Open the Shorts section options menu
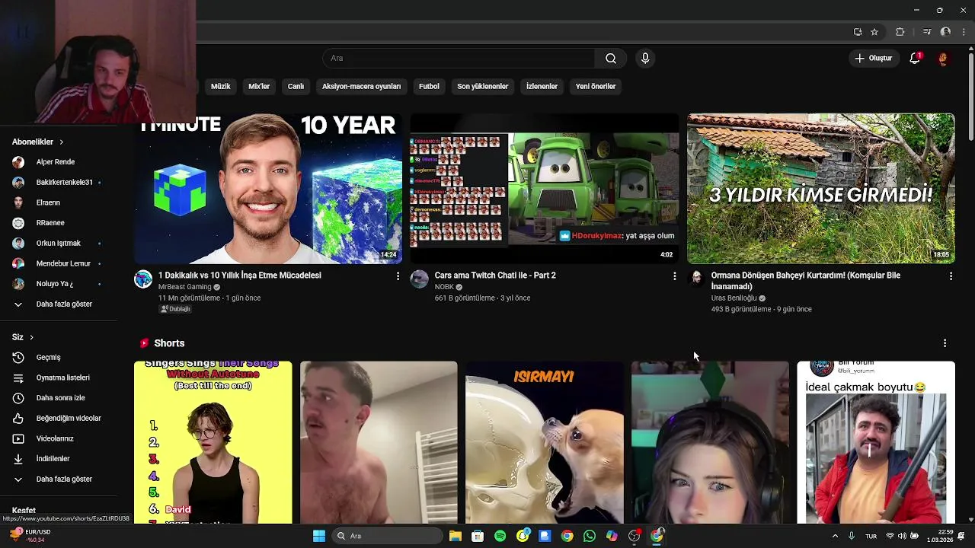This screenshot has height=548, width=975. click(x=945, y=343)
